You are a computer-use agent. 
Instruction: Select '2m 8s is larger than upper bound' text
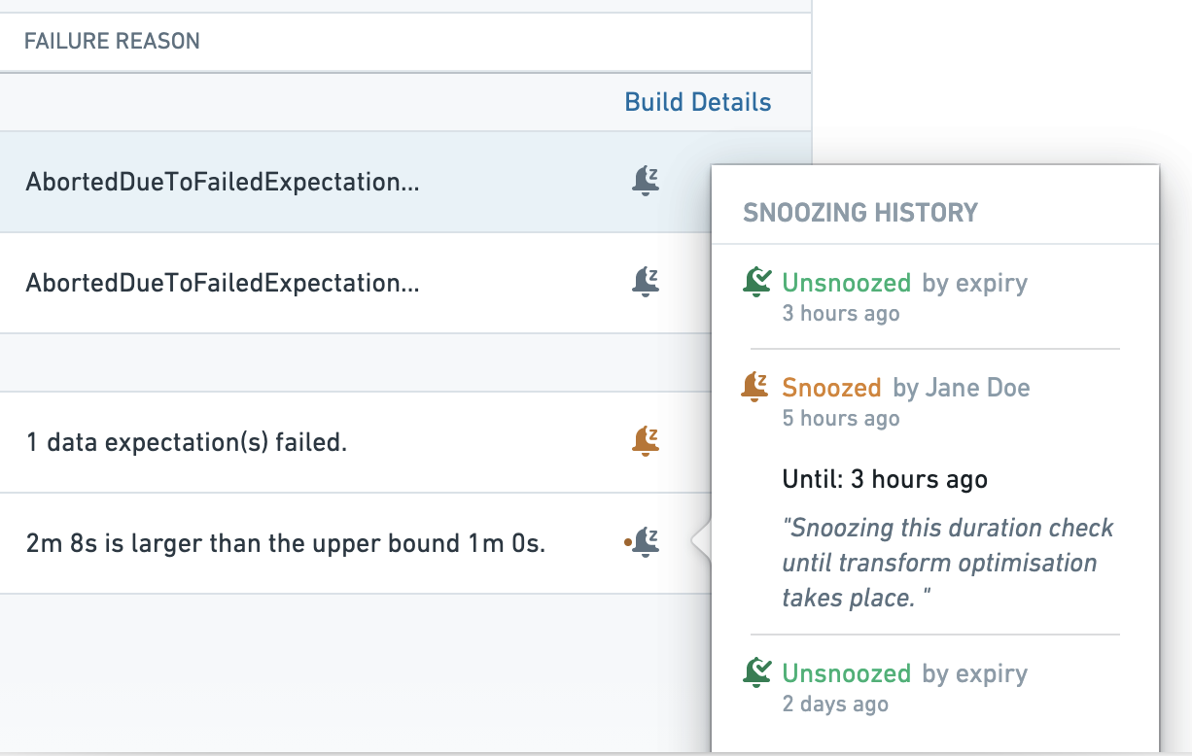pos(286,543)
